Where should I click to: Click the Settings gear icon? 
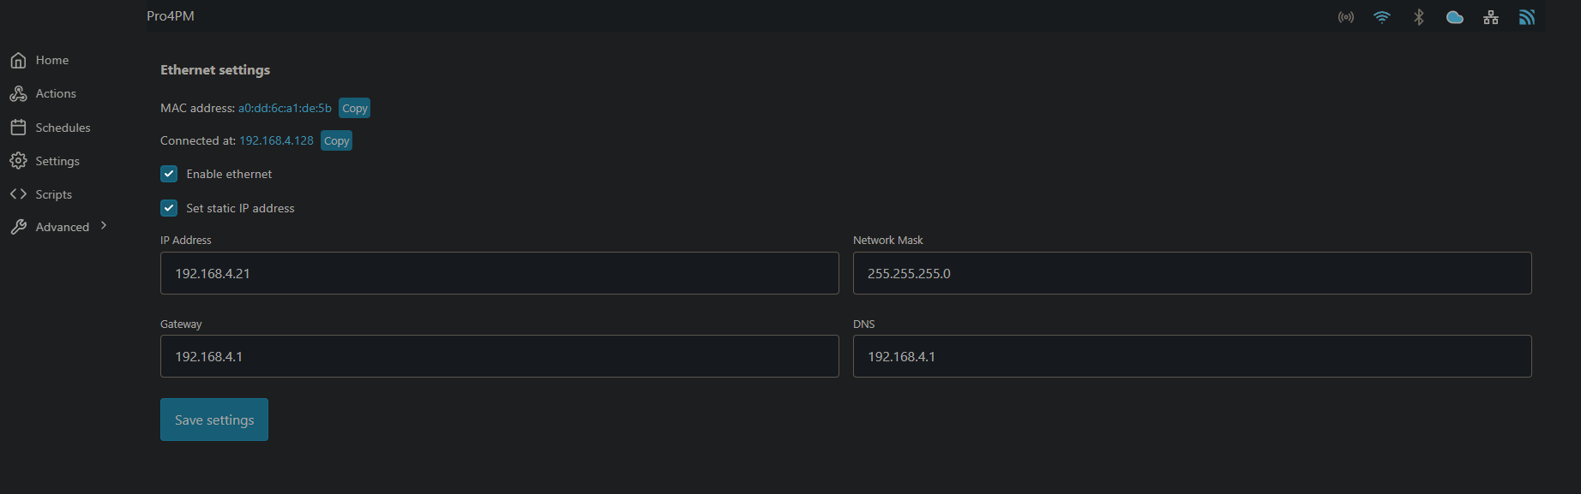click(x=18, y=161)
